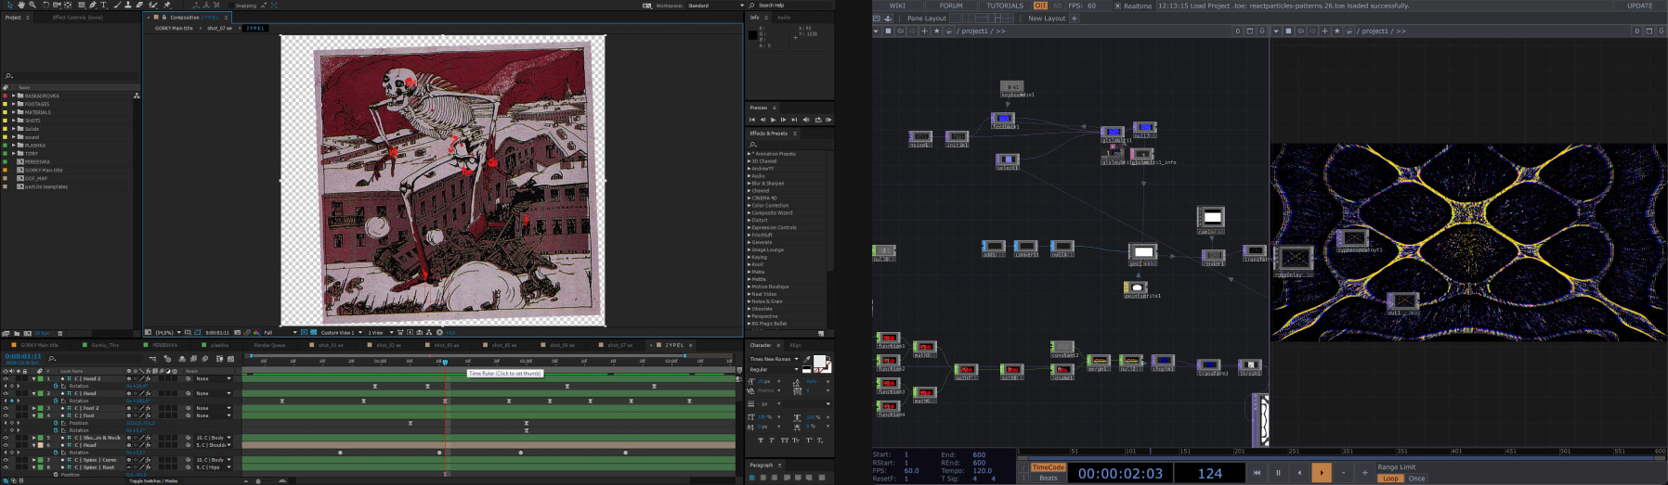Select the Puppet Pin tool
This screenshot has height=485, width=1668.
click(167, 5)
